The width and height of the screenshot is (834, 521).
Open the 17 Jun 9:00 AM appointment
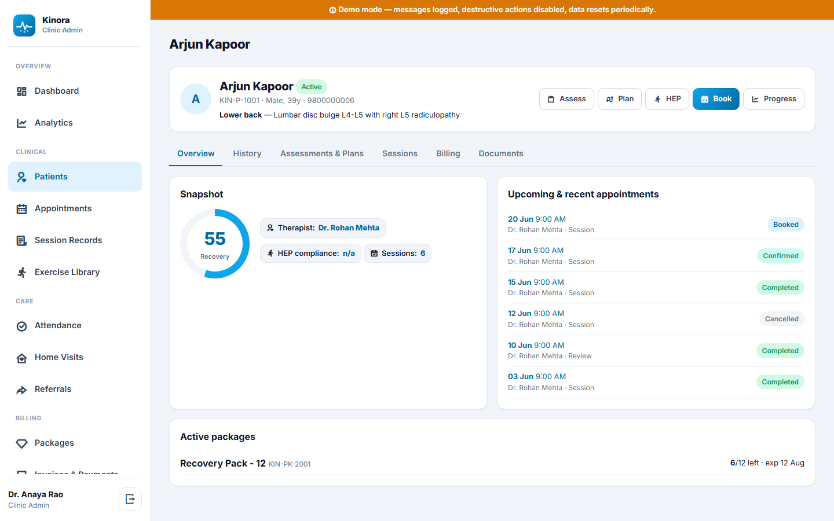pos(656,256)
